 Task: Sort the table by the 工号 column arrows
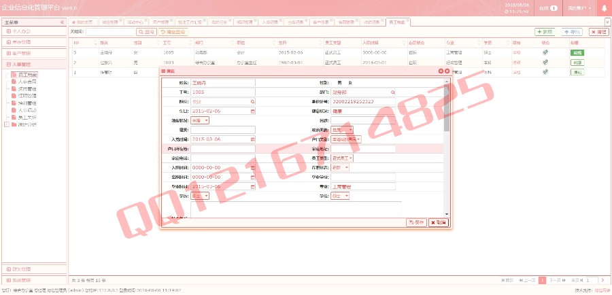[191, 43]
